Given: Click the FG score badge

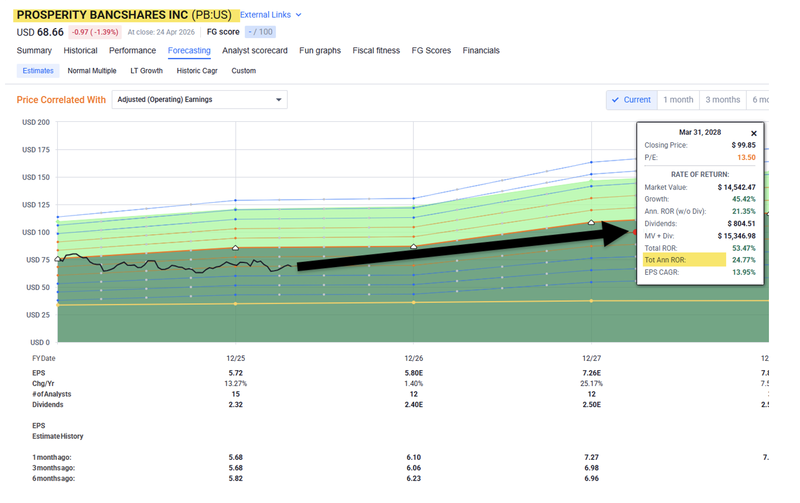Looking at the screenshot, I should click(260, 32).
